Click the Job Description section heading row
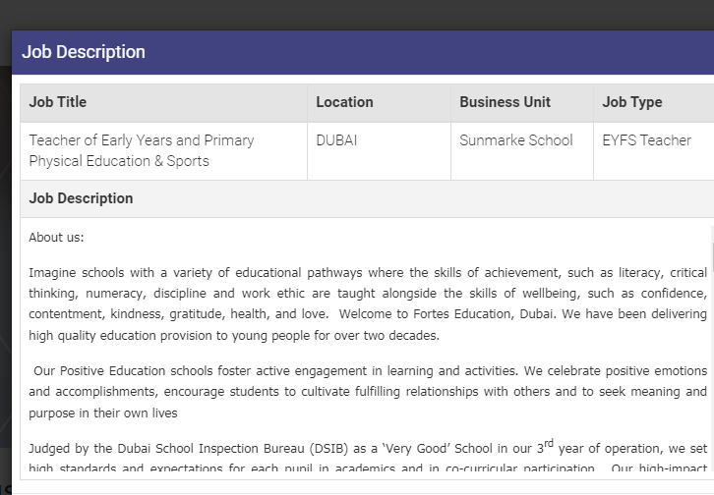This screenshot has height=495, width=714. [81, 198]
